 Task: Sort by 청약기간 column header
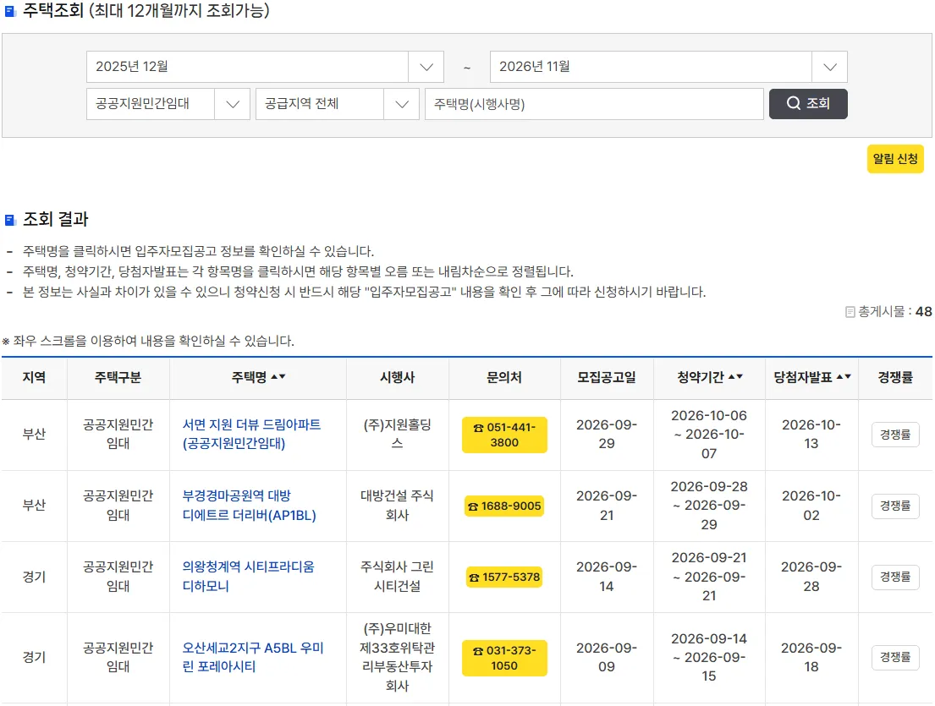[x=709, y=377]
